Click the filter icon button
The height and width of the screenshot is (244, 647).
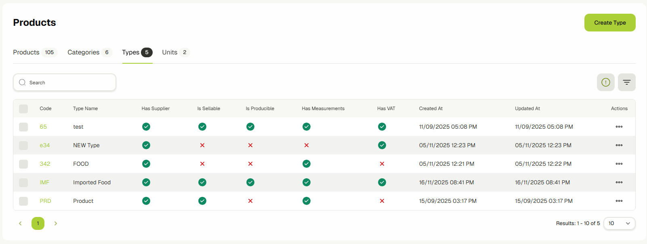[x=626, y=82]
